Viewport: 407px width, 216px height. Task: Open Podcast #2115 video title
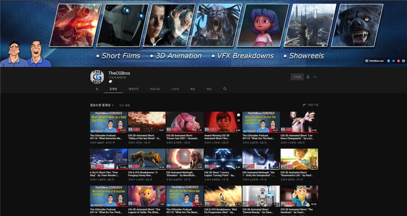[x=258, y=137]
